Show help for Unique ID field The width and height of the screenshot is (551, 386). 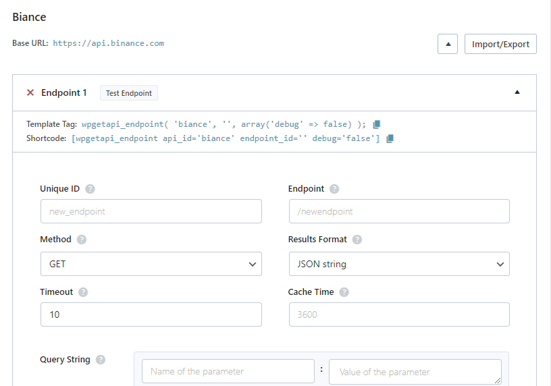90,189
